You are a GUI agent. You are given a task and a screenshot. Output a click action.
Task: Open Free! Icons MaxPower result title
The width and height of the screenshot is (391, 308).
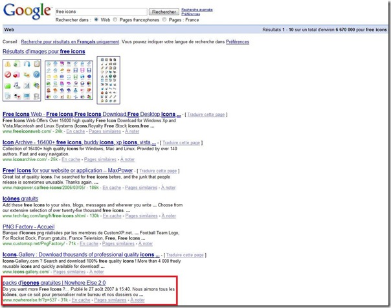tap(67, 170)
